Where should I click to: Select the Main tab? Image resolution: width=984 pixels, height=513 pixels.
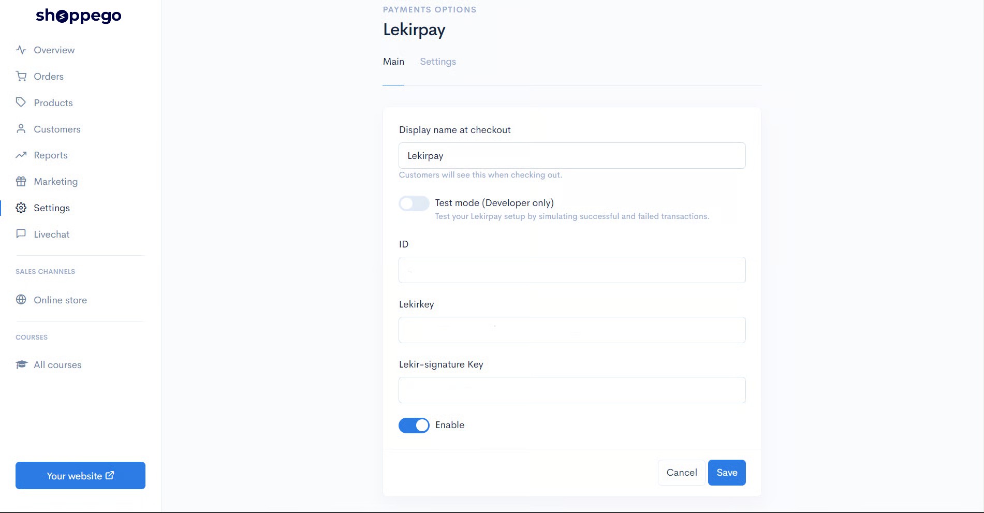(393, 62)
